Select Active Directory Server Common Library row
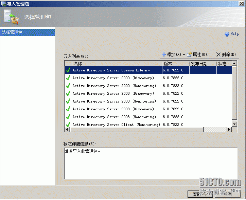The image size is (246, 200). 148,70
